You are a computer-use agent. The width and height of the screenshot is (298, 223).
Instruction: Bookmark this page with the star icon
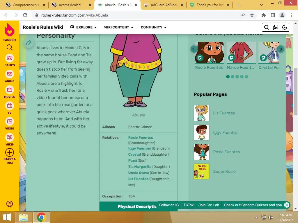coord(252,15)
